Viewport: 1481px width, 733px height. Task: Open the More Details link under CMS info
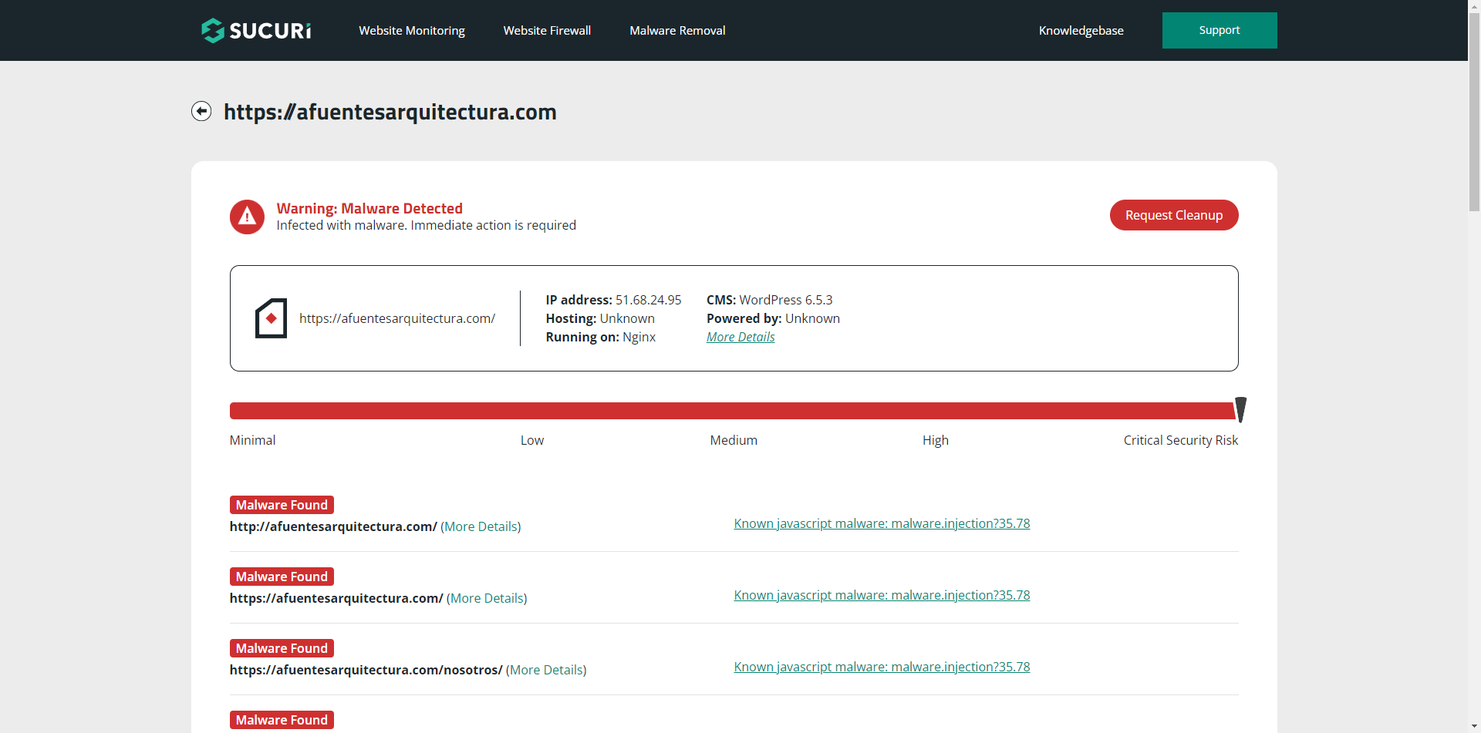(x=740, y=337)
